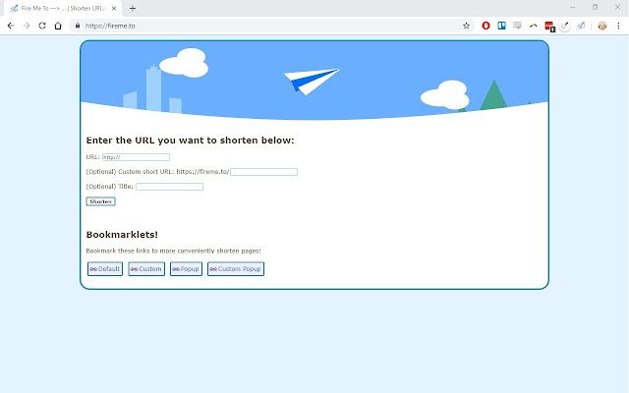This screenshot has height=393, width=629.
Task: Open the red extension with badge 1
Action: pos(549,27)
